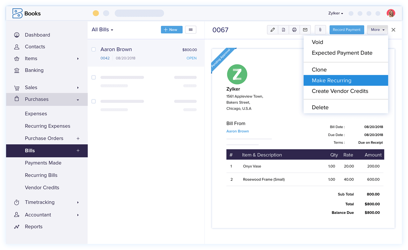Click the email envelope icon
Image resolution: width=408 pixels, height=250 pixels.
(305, 30)
